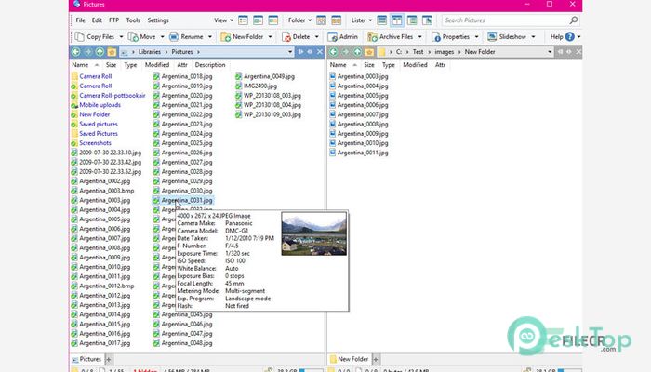The width and height of the screenshot is (651, 372).
Task: Open the Edit menu
Action: coord(97,20)
